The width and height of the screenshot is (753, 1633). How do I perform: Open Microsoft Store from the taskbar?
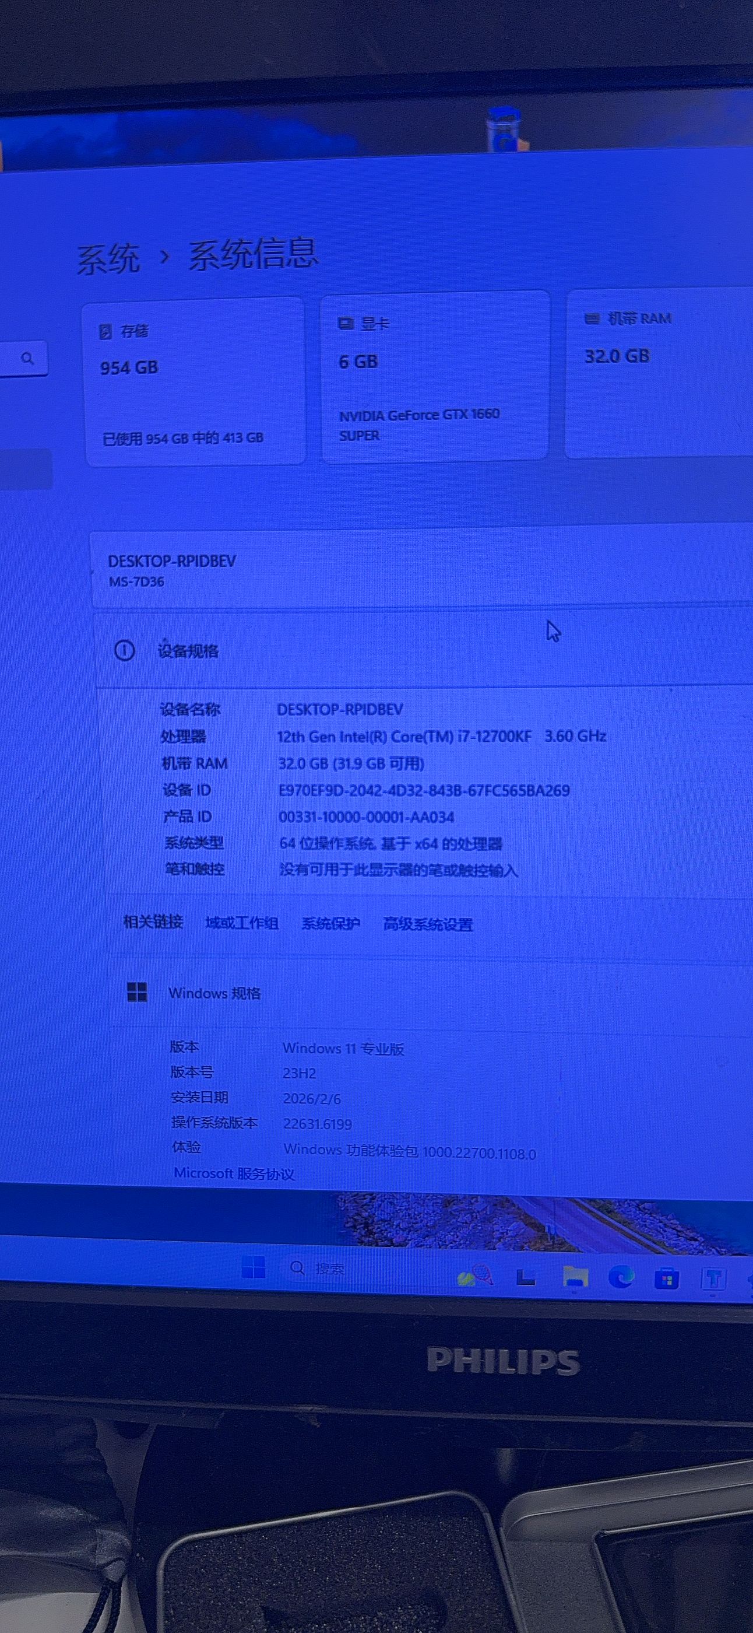(x=666, y=1278)
